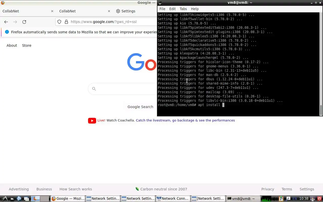Open the Terms footer link
Viewport: 323px width, 202px height.
click(x=287, y=189)
